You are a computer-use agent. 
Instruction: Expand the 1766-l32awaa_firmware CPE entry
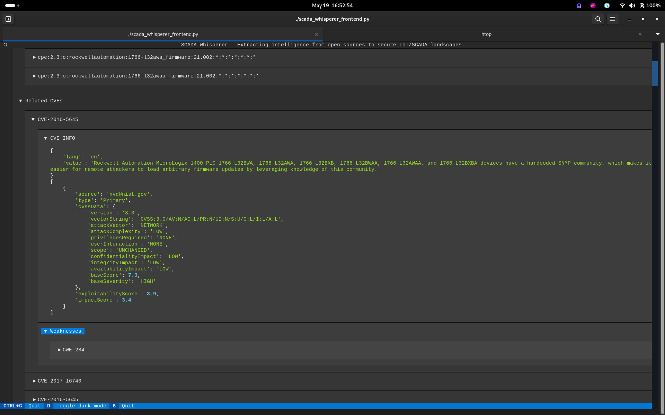tap(148, 76)
